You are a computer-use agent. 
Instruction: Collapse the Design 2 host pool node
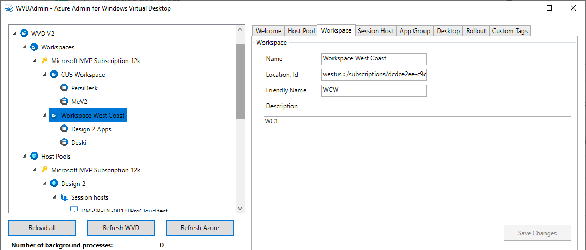[45, 184]
